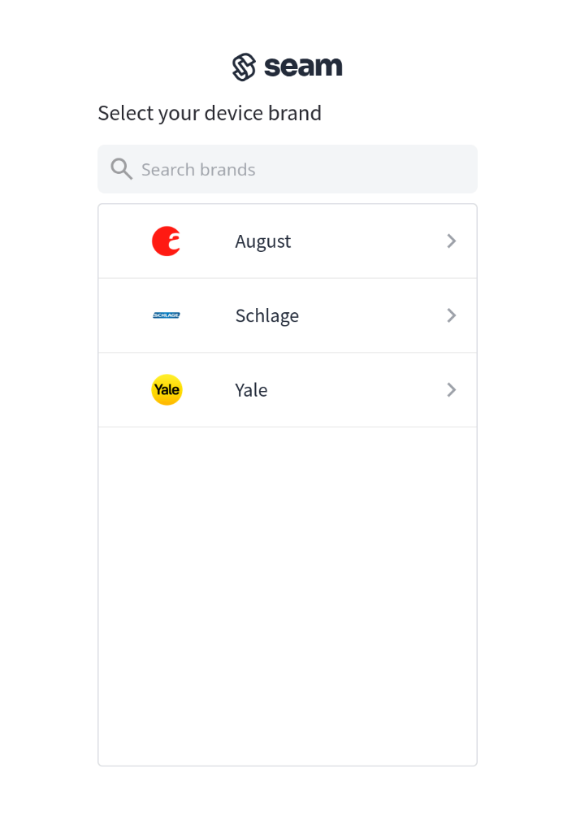Screen dimensions: 576x825
Task: Click the 'Select your device brand' heading
Action: 210,113
